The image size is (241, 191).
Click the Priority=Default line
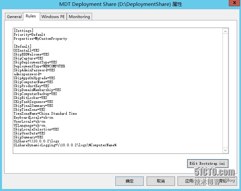pyautogui.click(x=29, y=35)
